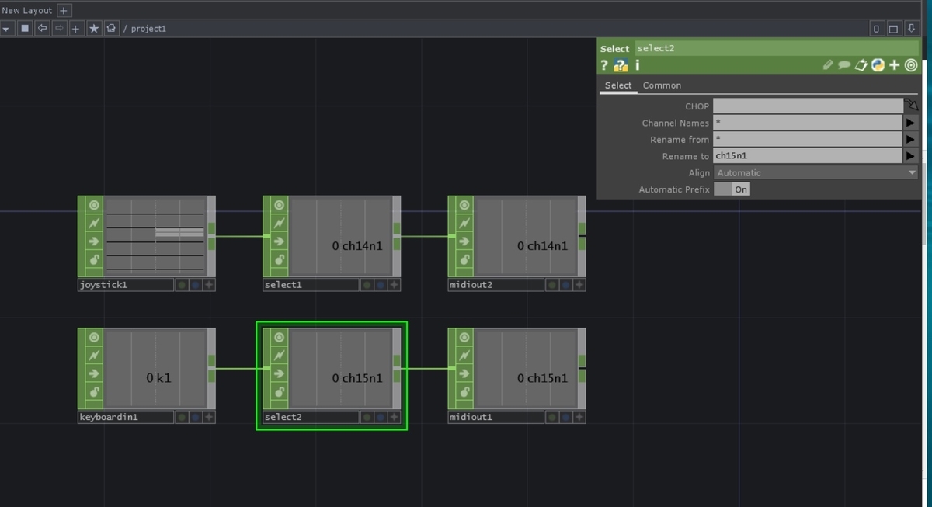
Task: Click the pane split down-arrow icon
Action: [x=911, y=29]
